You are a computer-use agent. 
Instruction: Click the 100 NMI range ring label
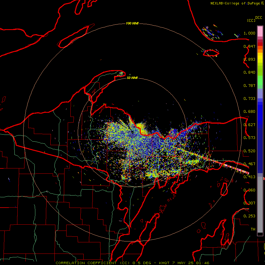[132, 23]
